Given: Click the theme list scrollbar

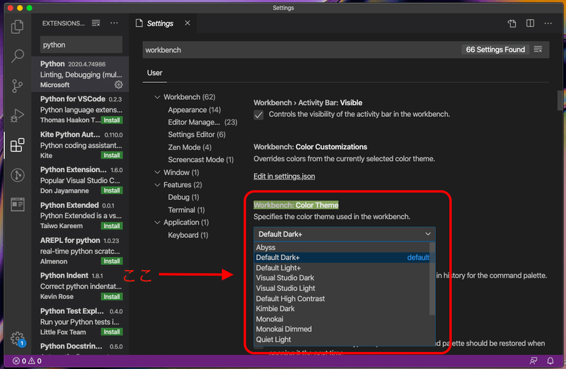Looking at the screenshot, I should (432, 278).
